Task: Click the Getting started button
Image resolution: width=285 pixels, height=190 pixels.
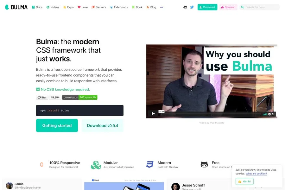Action: (57, 125)
